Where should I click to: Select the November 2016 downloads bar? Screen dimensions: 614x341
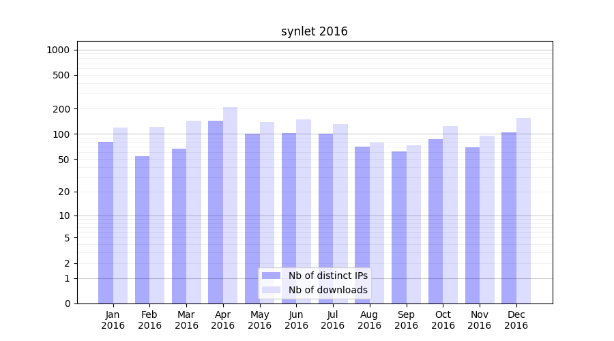pyautogui.click(x=487, y=219)
